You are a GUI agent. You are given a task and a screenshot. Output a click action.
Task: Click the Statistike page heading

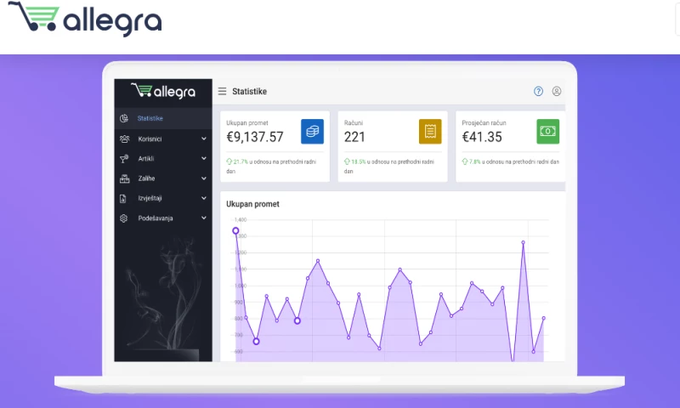coord(249,92)
